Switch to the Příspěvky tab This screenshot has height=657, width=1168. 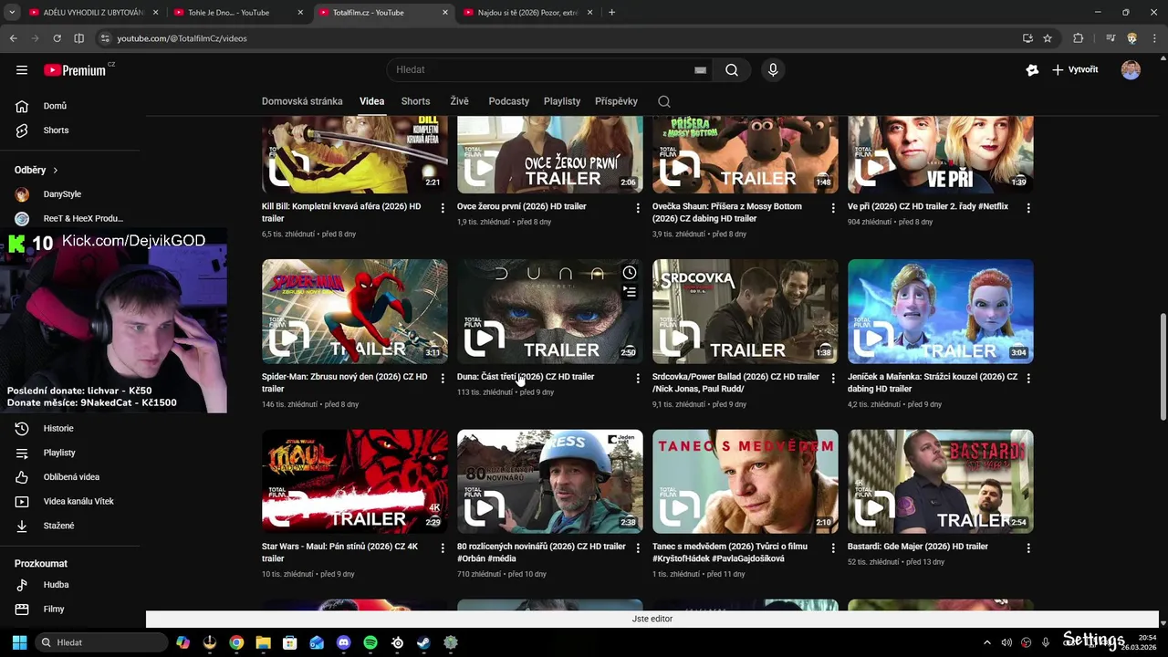pos(616,101)
